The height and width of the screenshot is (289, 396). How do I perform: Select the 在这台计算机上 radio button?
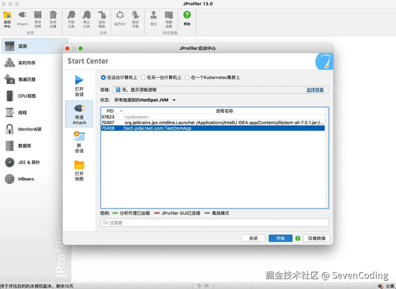pyautogui.click(x=103, y=78)
